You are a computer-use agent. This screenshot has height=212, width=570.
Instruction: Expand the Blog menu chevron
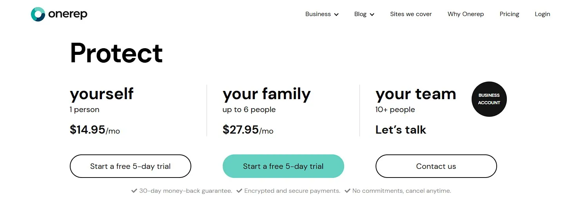(x=372, y=14)
